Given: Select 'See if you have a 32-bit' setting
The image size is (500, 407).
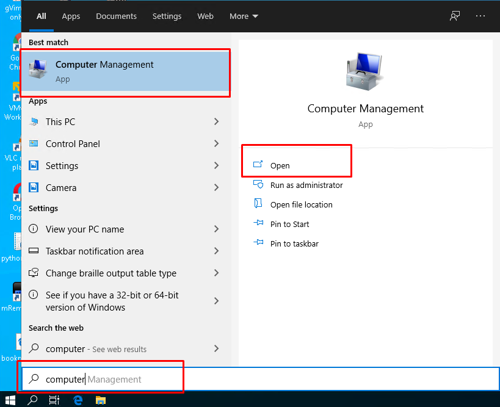Looking at the screenshot, I should point(112,301).
